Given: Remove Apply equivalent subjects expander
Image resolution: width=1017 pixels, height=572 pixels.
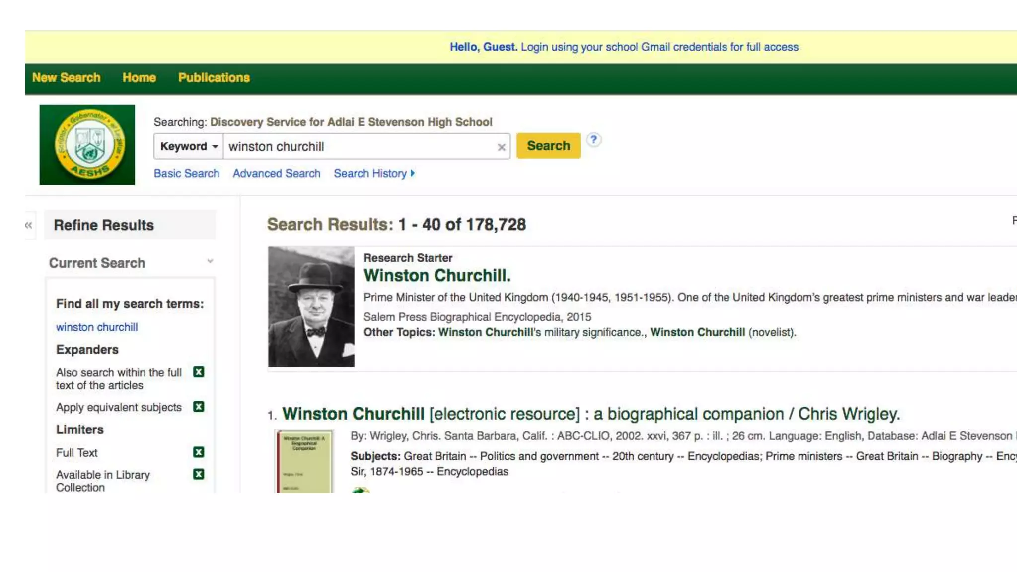Looking at the screenshot, I should (199, 407).
